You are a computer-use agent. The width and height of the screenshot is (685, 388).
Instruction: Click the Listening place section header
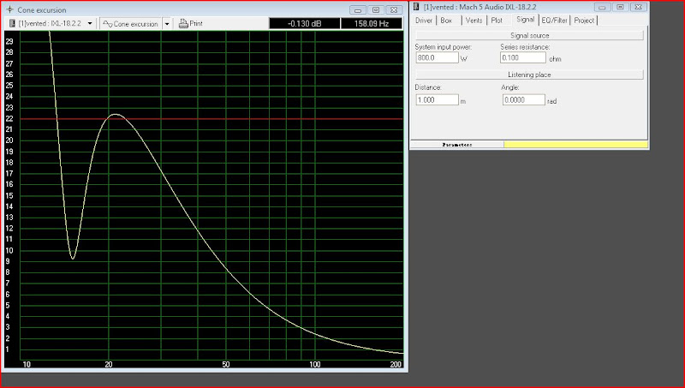(529, 75)
